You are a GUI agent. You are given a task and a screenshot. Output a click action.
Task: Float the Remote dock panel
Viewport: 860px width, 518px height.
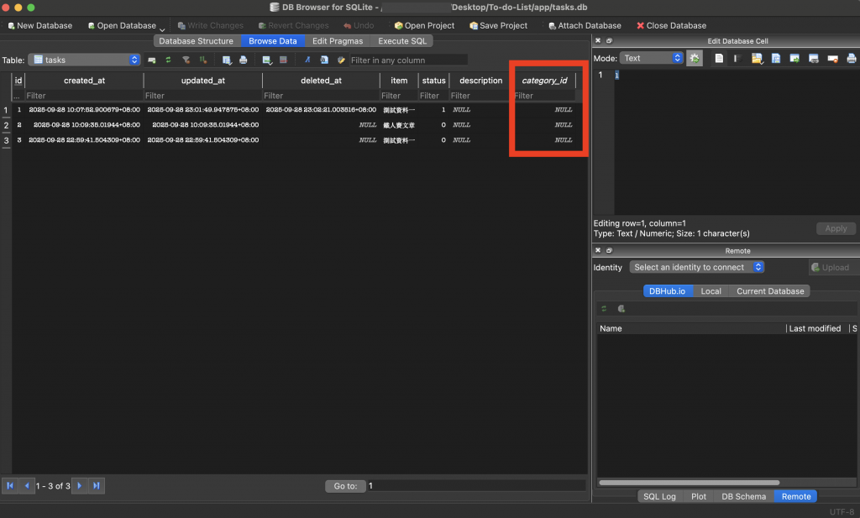(609, 250)
